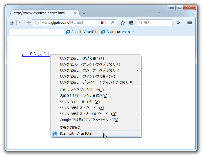Image resolution: width=203 pixels, height=157 pixels.
Task: Reload the page with the refresh icon
Action: (112, 23)
